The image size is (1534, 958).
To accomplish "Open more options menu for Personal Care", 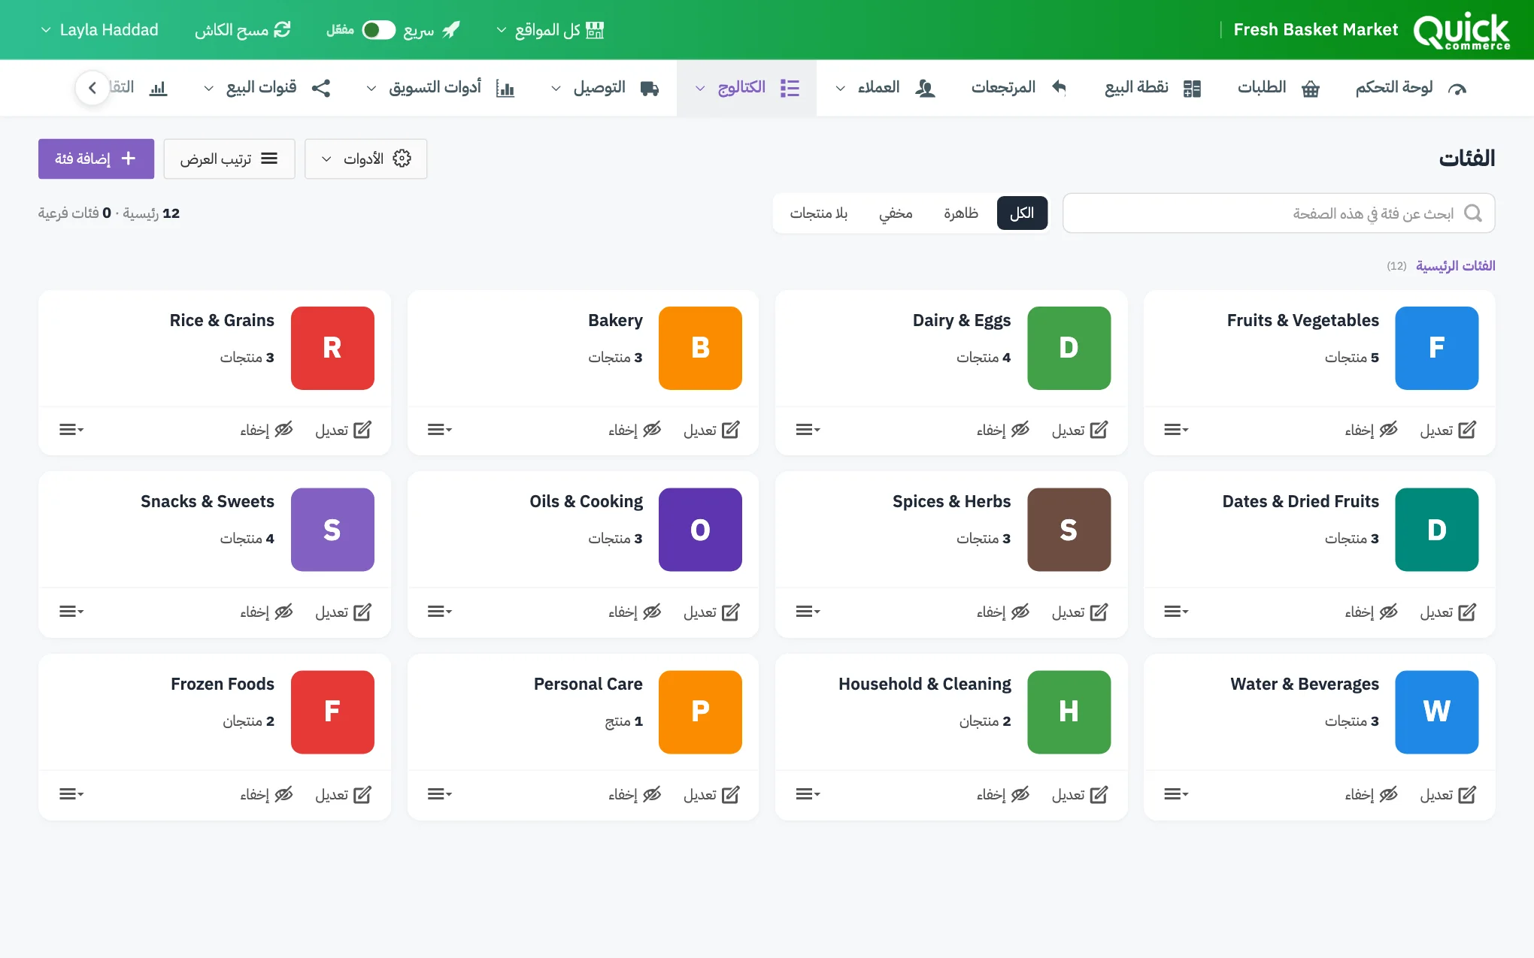I will point(440,794).
